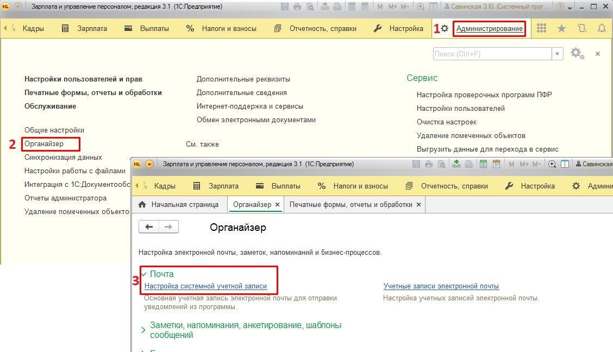Close the Администрирование menu panel with X
Screen dimensions: 613x352
click(x=598, y=54)
